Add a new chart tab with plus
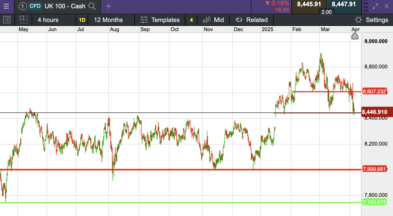Screen dimensions: 393x216 pyautogui.click(x=109, y=6)
